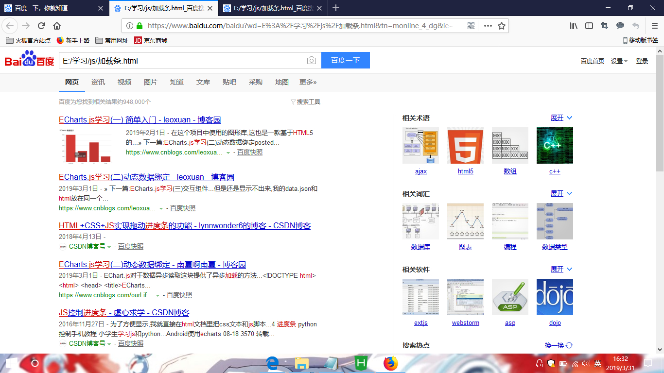
Task: Click the green padlock in the address bar
Action: coord(140,26)
